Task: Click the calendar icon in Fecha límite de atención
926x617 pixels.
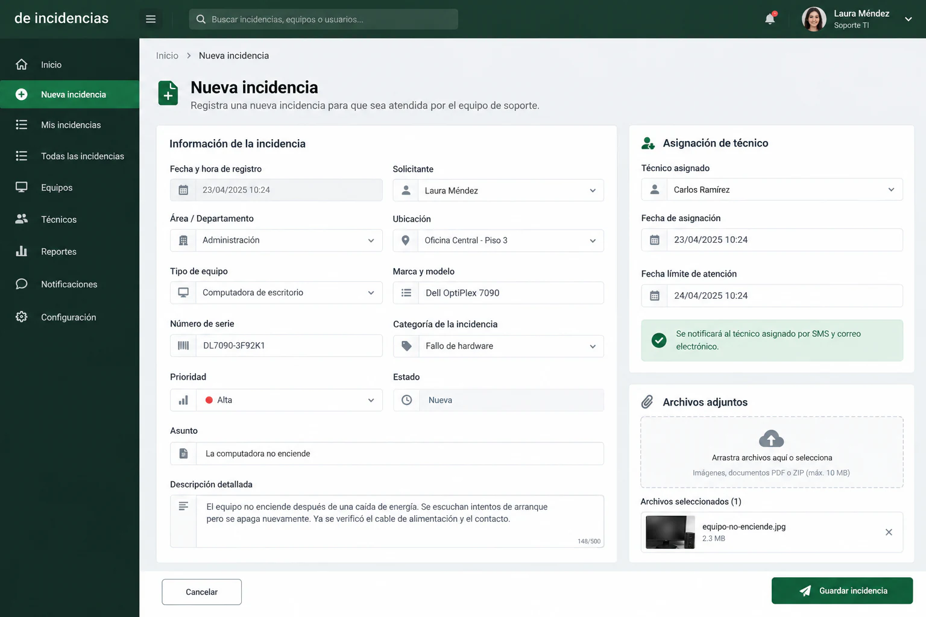Action: point(655,296)
